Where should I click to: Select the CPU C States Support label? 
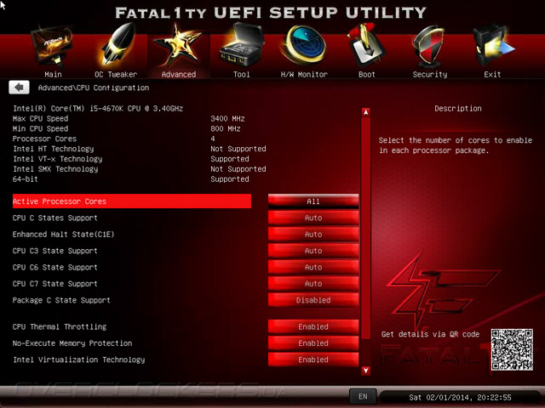(54, 218)
